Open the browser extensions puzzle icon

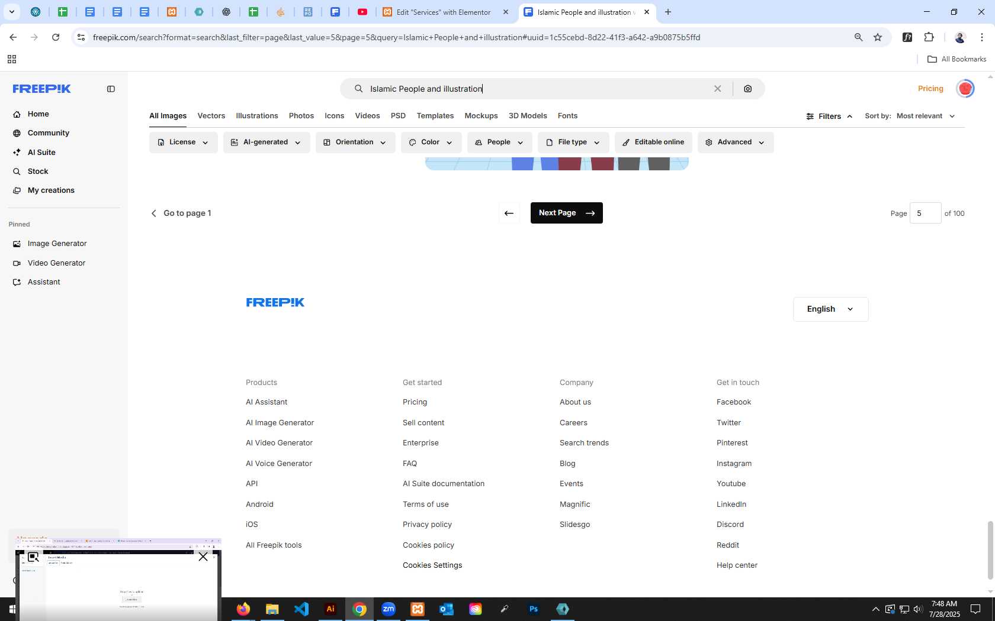tap(929, 37)
